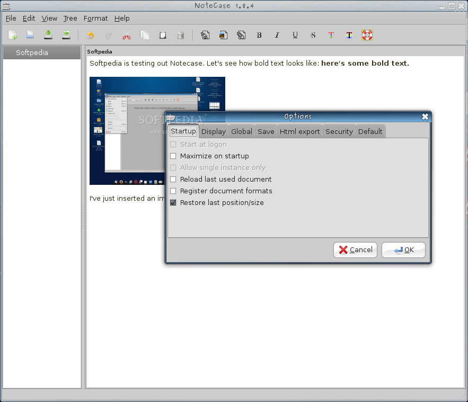The image size is (468, 402).
Task: Check Register document formats option
Action: tap(173, 191)
